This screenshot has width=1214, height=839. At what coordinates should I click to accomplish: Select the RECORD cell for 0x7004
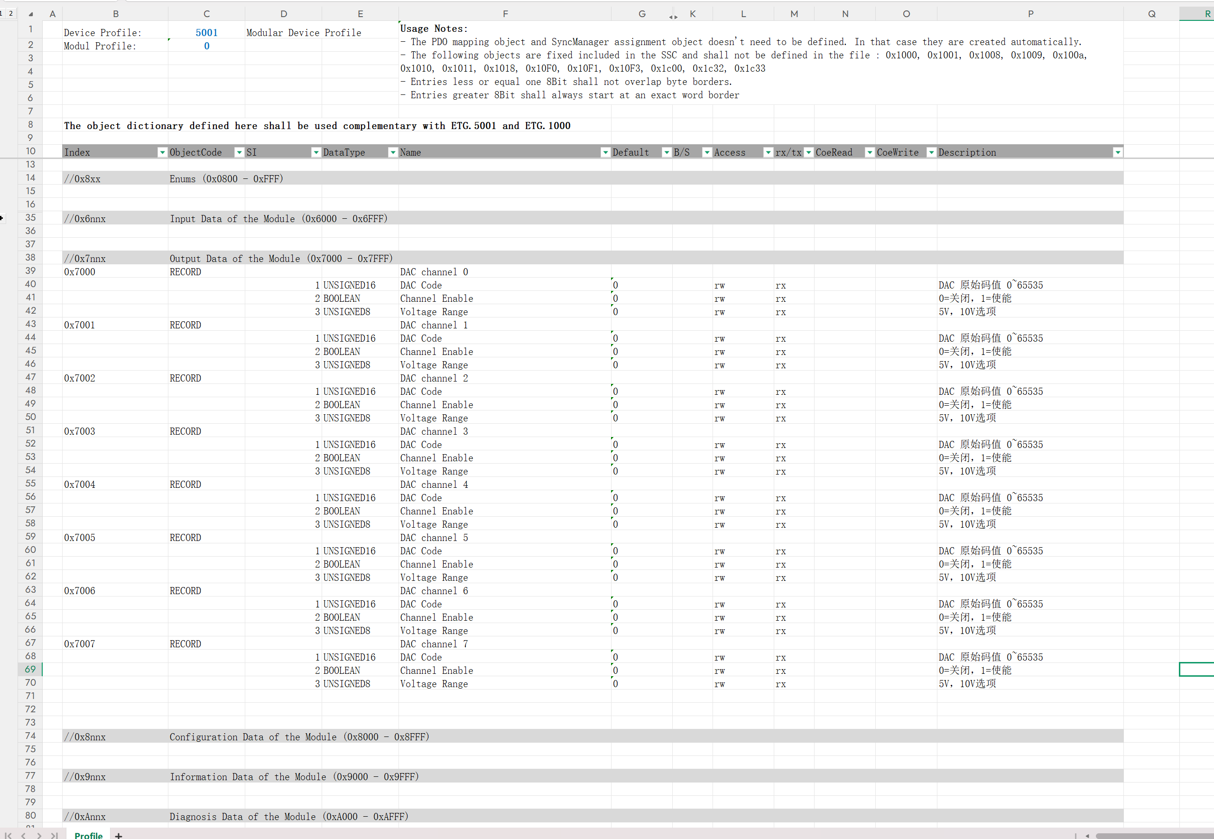pyautogui.click(x=206, y=484)
